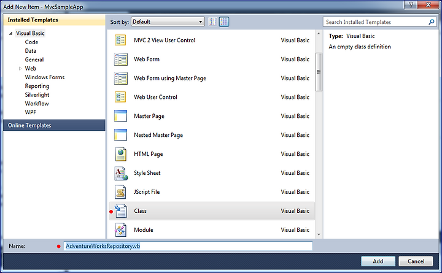Screen dimensions: 442x273
Task: Select the "JScript File" template name
Action: [x=147, y=192]
